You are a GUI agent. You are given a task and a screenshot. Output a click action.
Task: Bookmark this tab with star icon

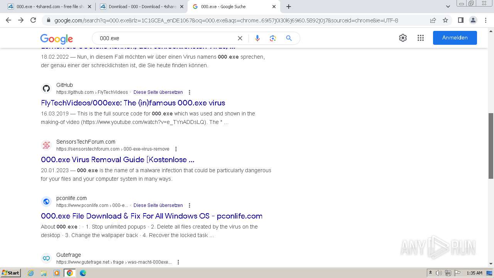pyautogui.click(x=445, y=20)
